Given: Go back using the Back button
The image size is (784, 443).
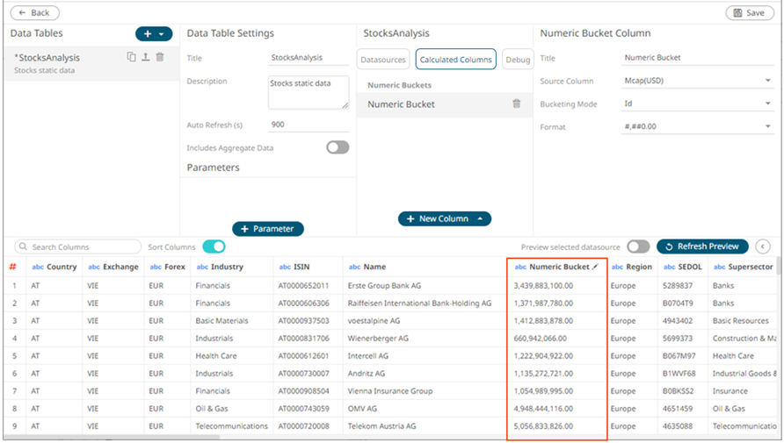Looking at the screenshot, I should coord(34,13).
